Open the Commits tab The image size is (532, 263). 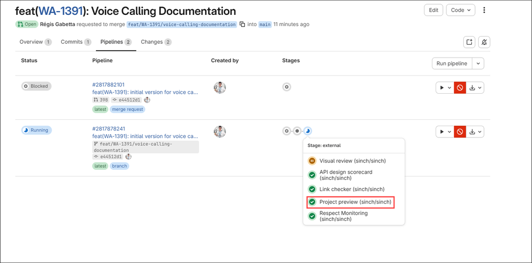coord(76,42)
